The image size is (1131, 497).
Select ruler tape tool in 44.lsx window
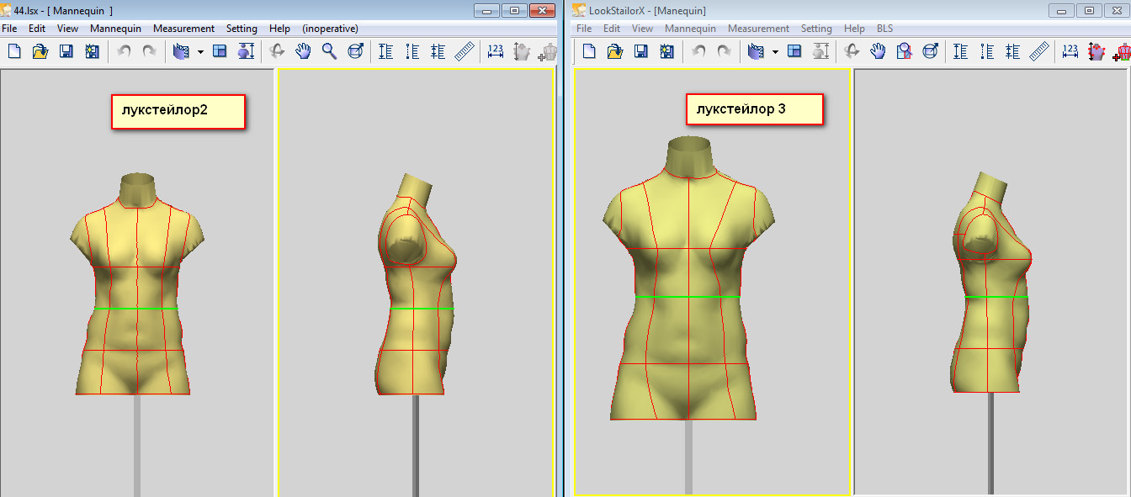click(x=464, y=51)
